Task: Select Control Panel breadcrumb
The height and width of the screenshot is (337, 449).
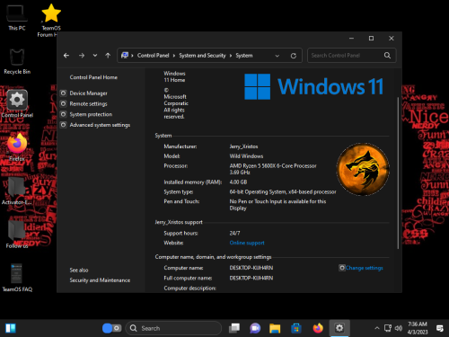Action: coord(153,56)
